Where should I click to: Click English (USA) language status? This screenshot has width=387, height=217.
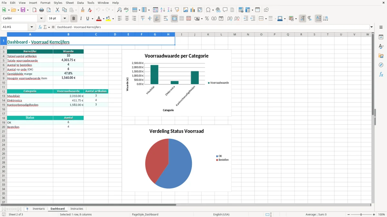(221, 214)
